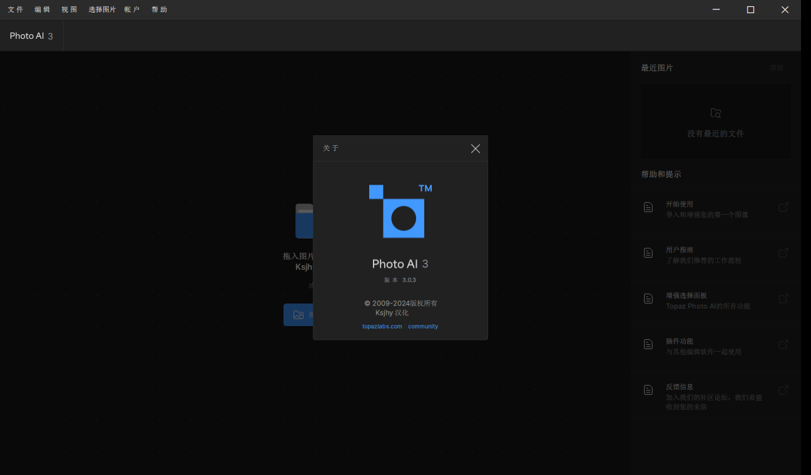Image resolution: width=811 pixels, height=475 pixels.
Task: Click the blue folder drop icon
Action: click(304, 221)
